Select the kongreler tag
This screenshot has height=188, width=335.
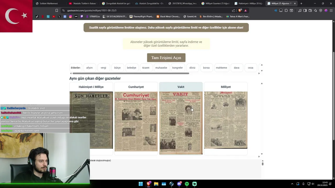click(177, 68)
